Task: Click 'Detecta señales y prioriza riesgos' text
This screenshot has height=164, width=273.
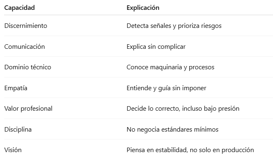Action: (174, 26)
